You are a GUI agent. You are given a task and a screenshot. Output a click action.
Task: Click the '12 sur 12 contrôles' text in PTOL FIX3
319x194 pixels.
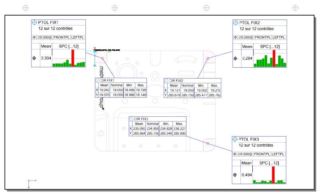tap(256, 145)
